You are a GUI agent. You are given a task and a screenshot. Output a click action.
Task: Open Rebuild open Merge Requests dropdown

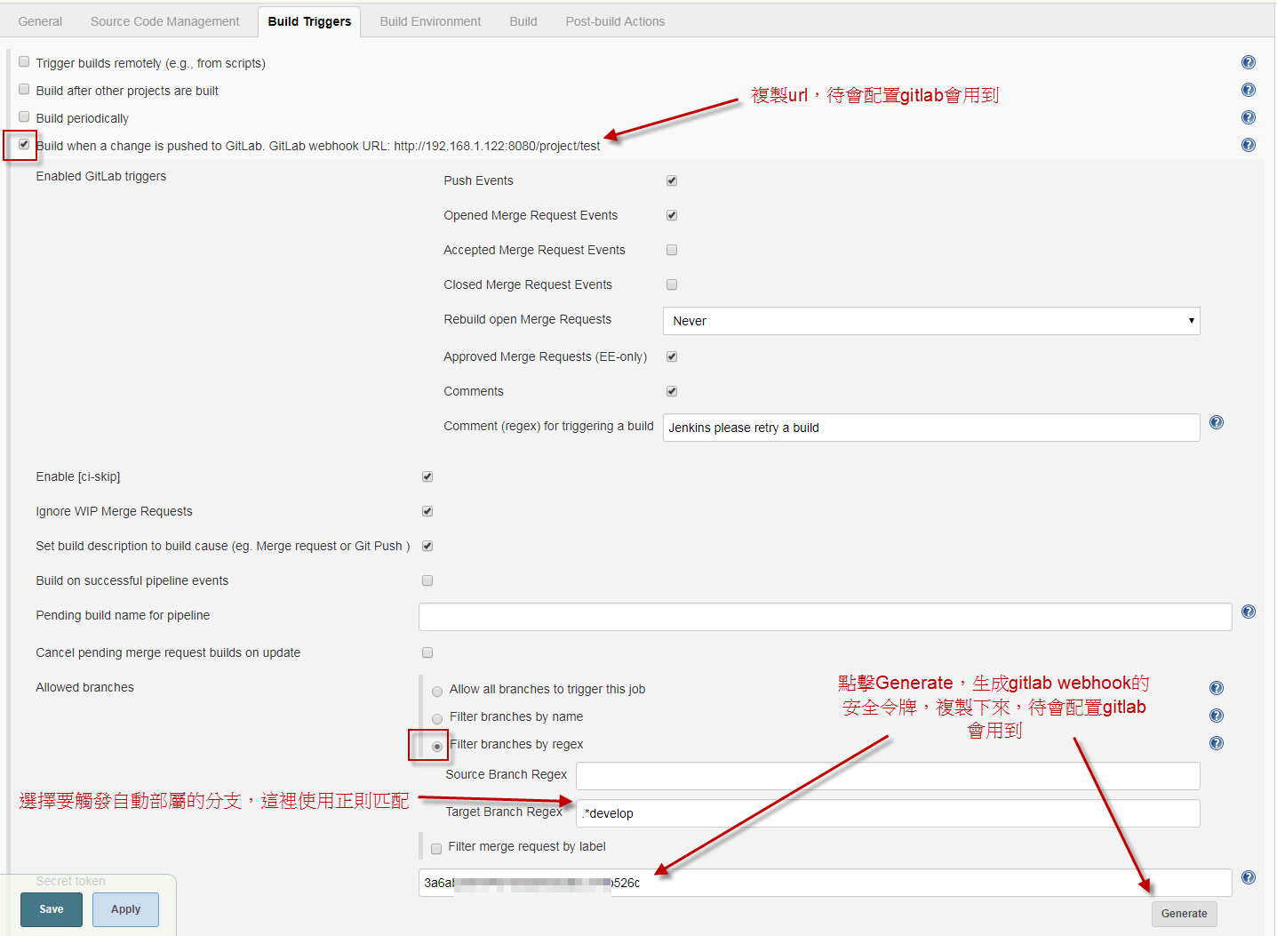pyautogui.click(x=931, y=321)
